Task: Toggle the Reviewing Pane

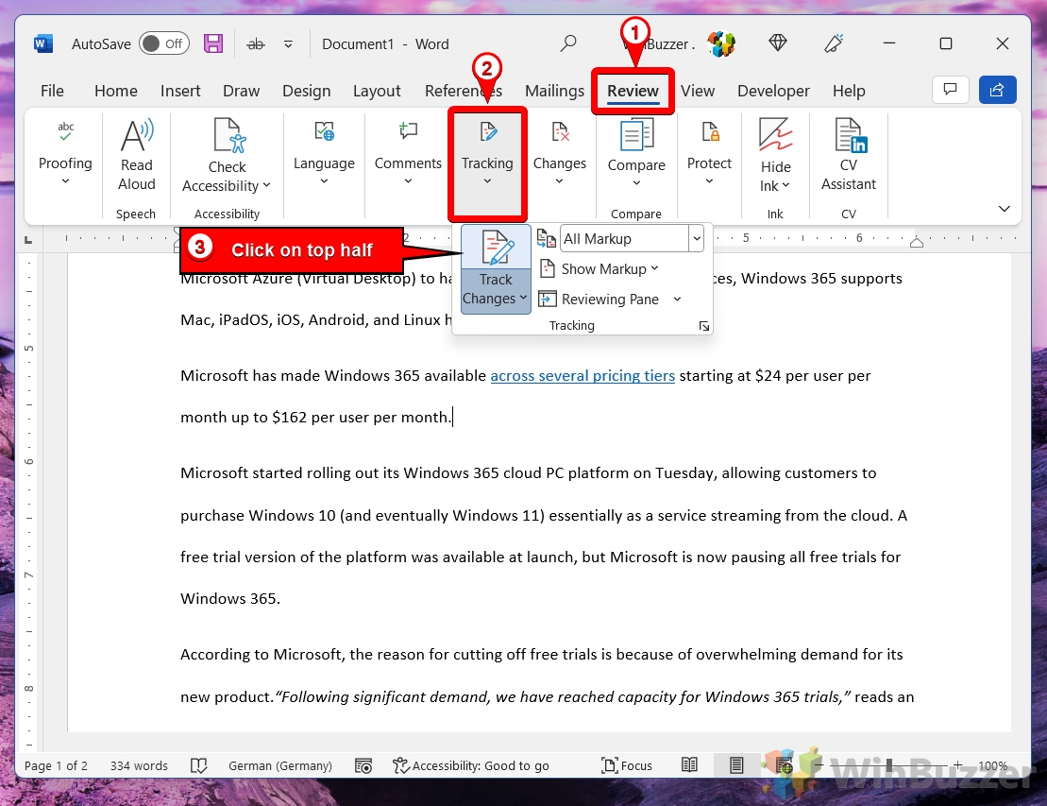Action: click(x=599, y=300)
